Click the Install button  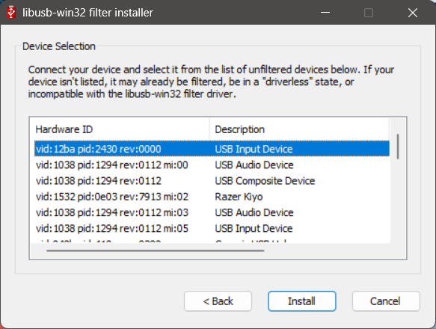point(301,301)
